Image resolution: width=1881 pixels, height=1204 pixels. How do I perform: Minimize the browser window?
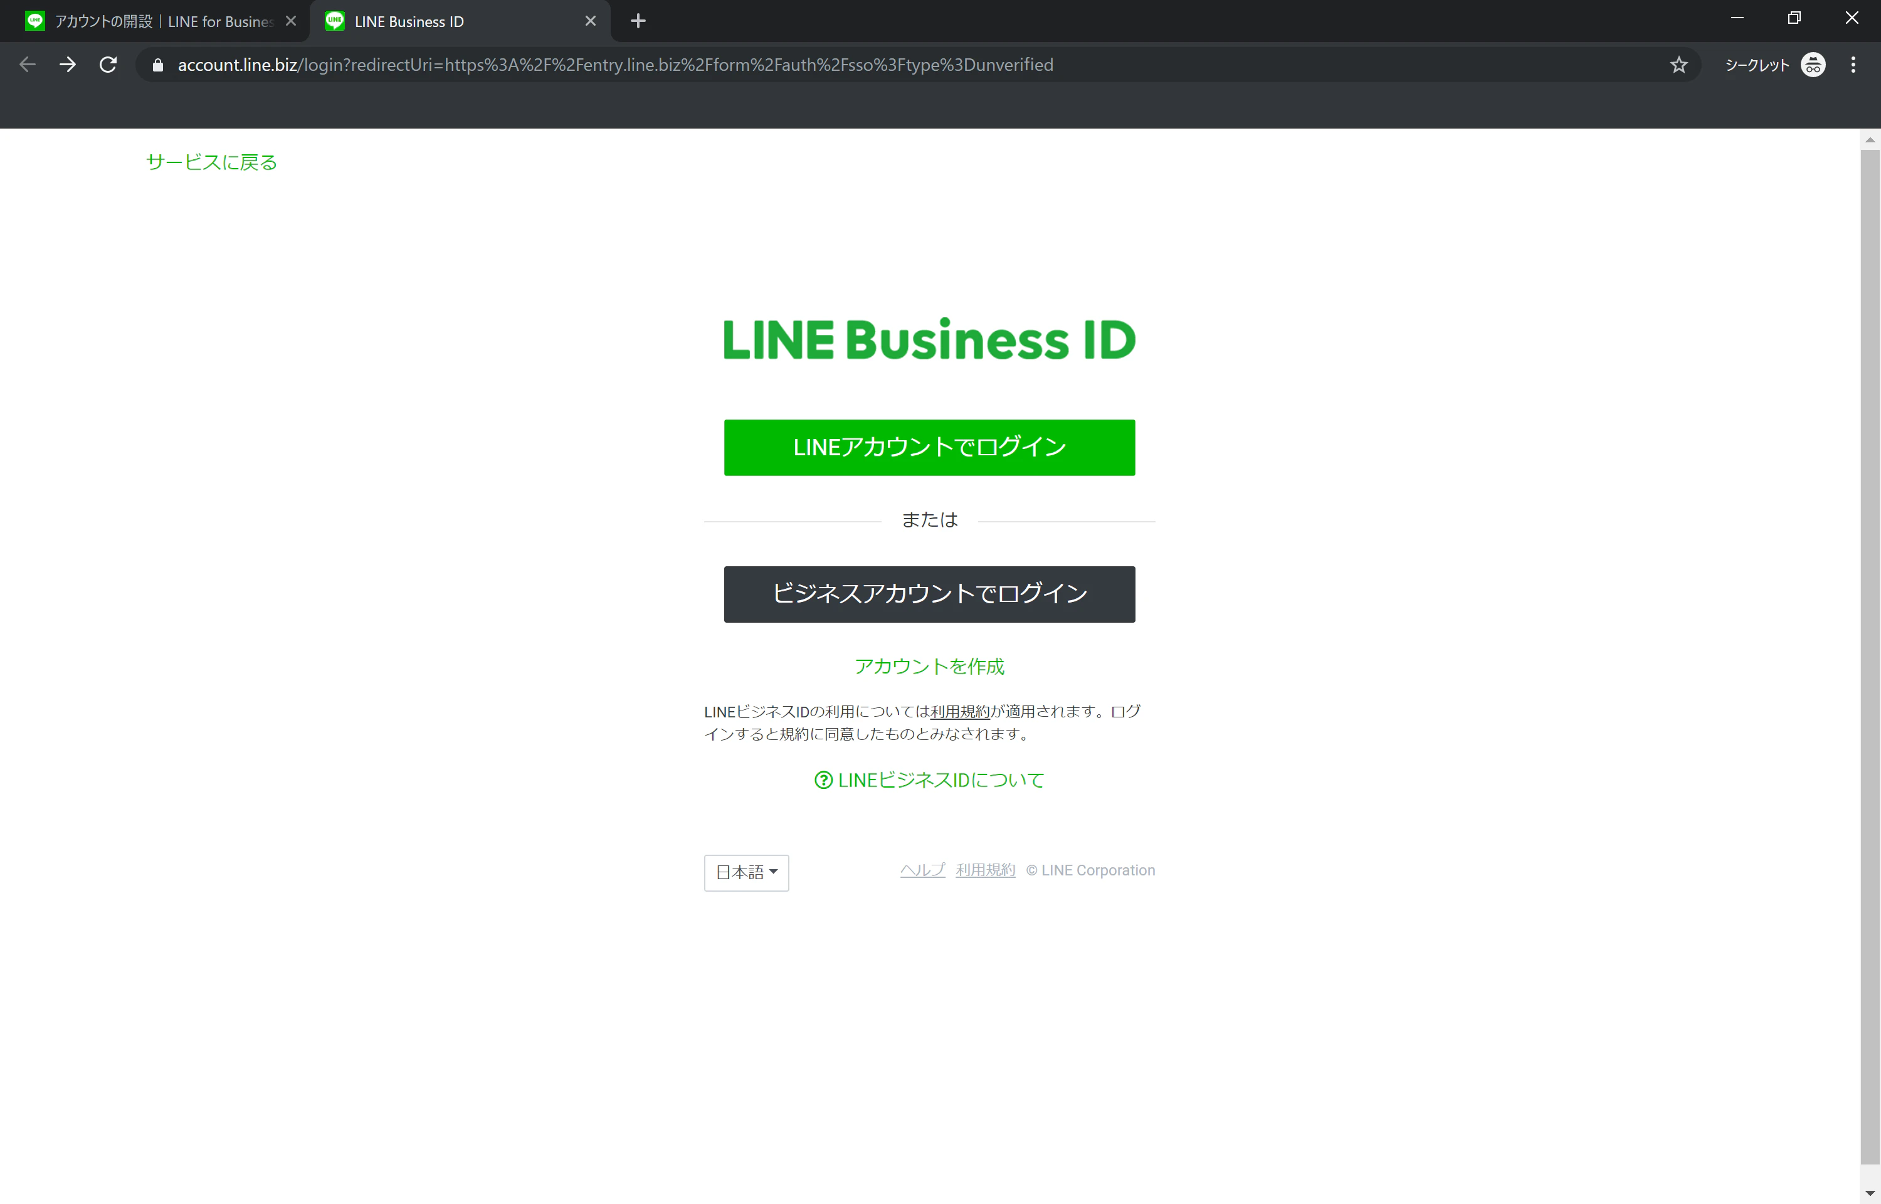coord(1737,18)
